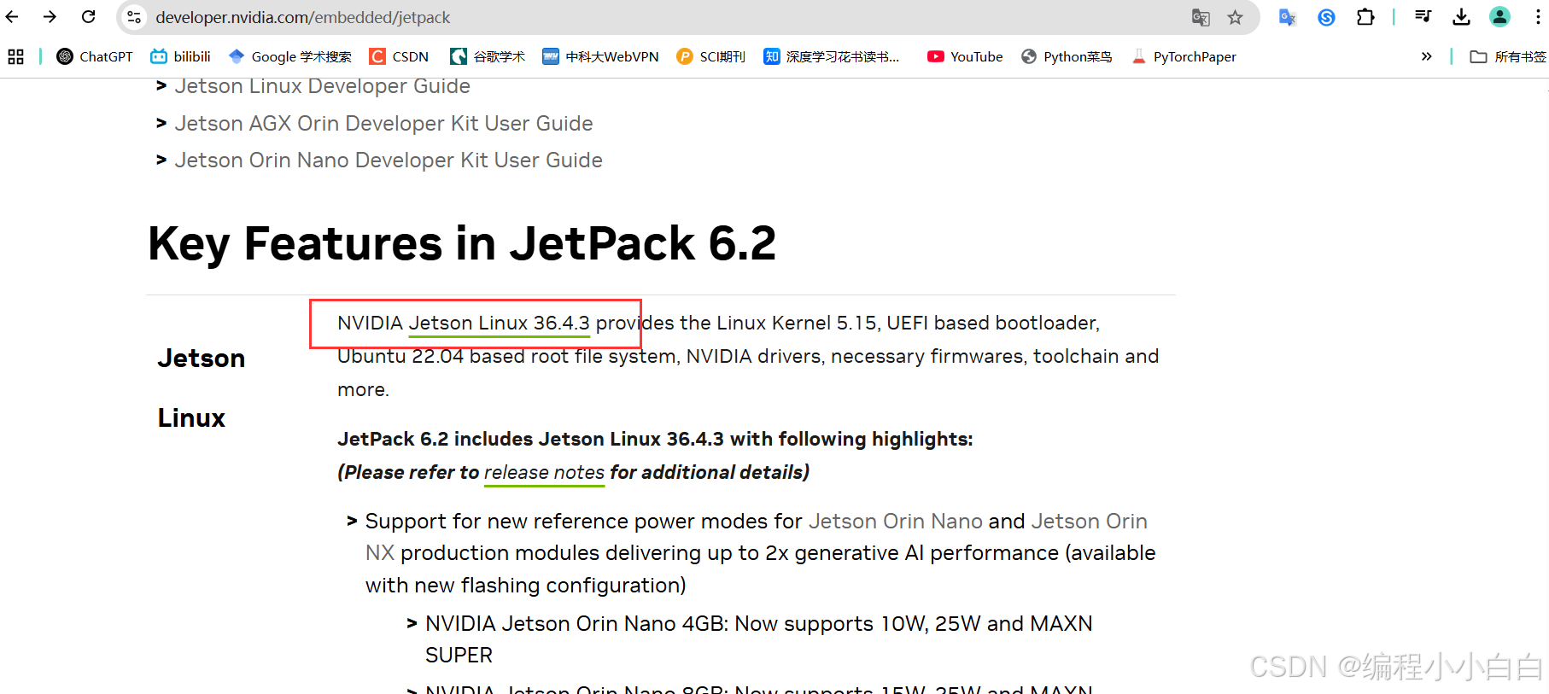The height and width of the screenshot is (694, 1549).
Task: Reload the current page
Action: [88, 16]
